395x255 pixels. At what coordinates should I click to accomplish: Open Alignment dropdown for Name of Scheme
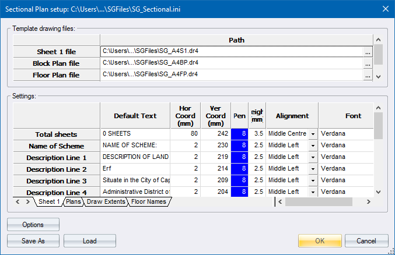pyautogui.click(x=313, y=146)
